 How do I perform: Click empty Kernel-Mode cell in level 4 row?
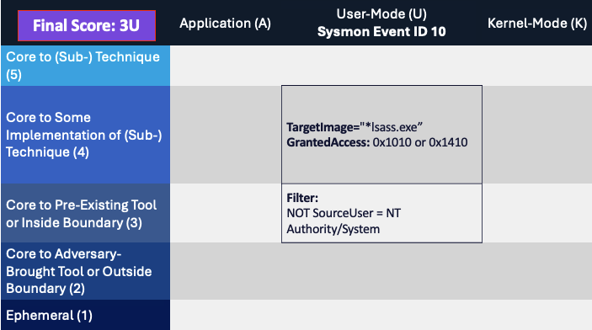click(x=537, y=135)
